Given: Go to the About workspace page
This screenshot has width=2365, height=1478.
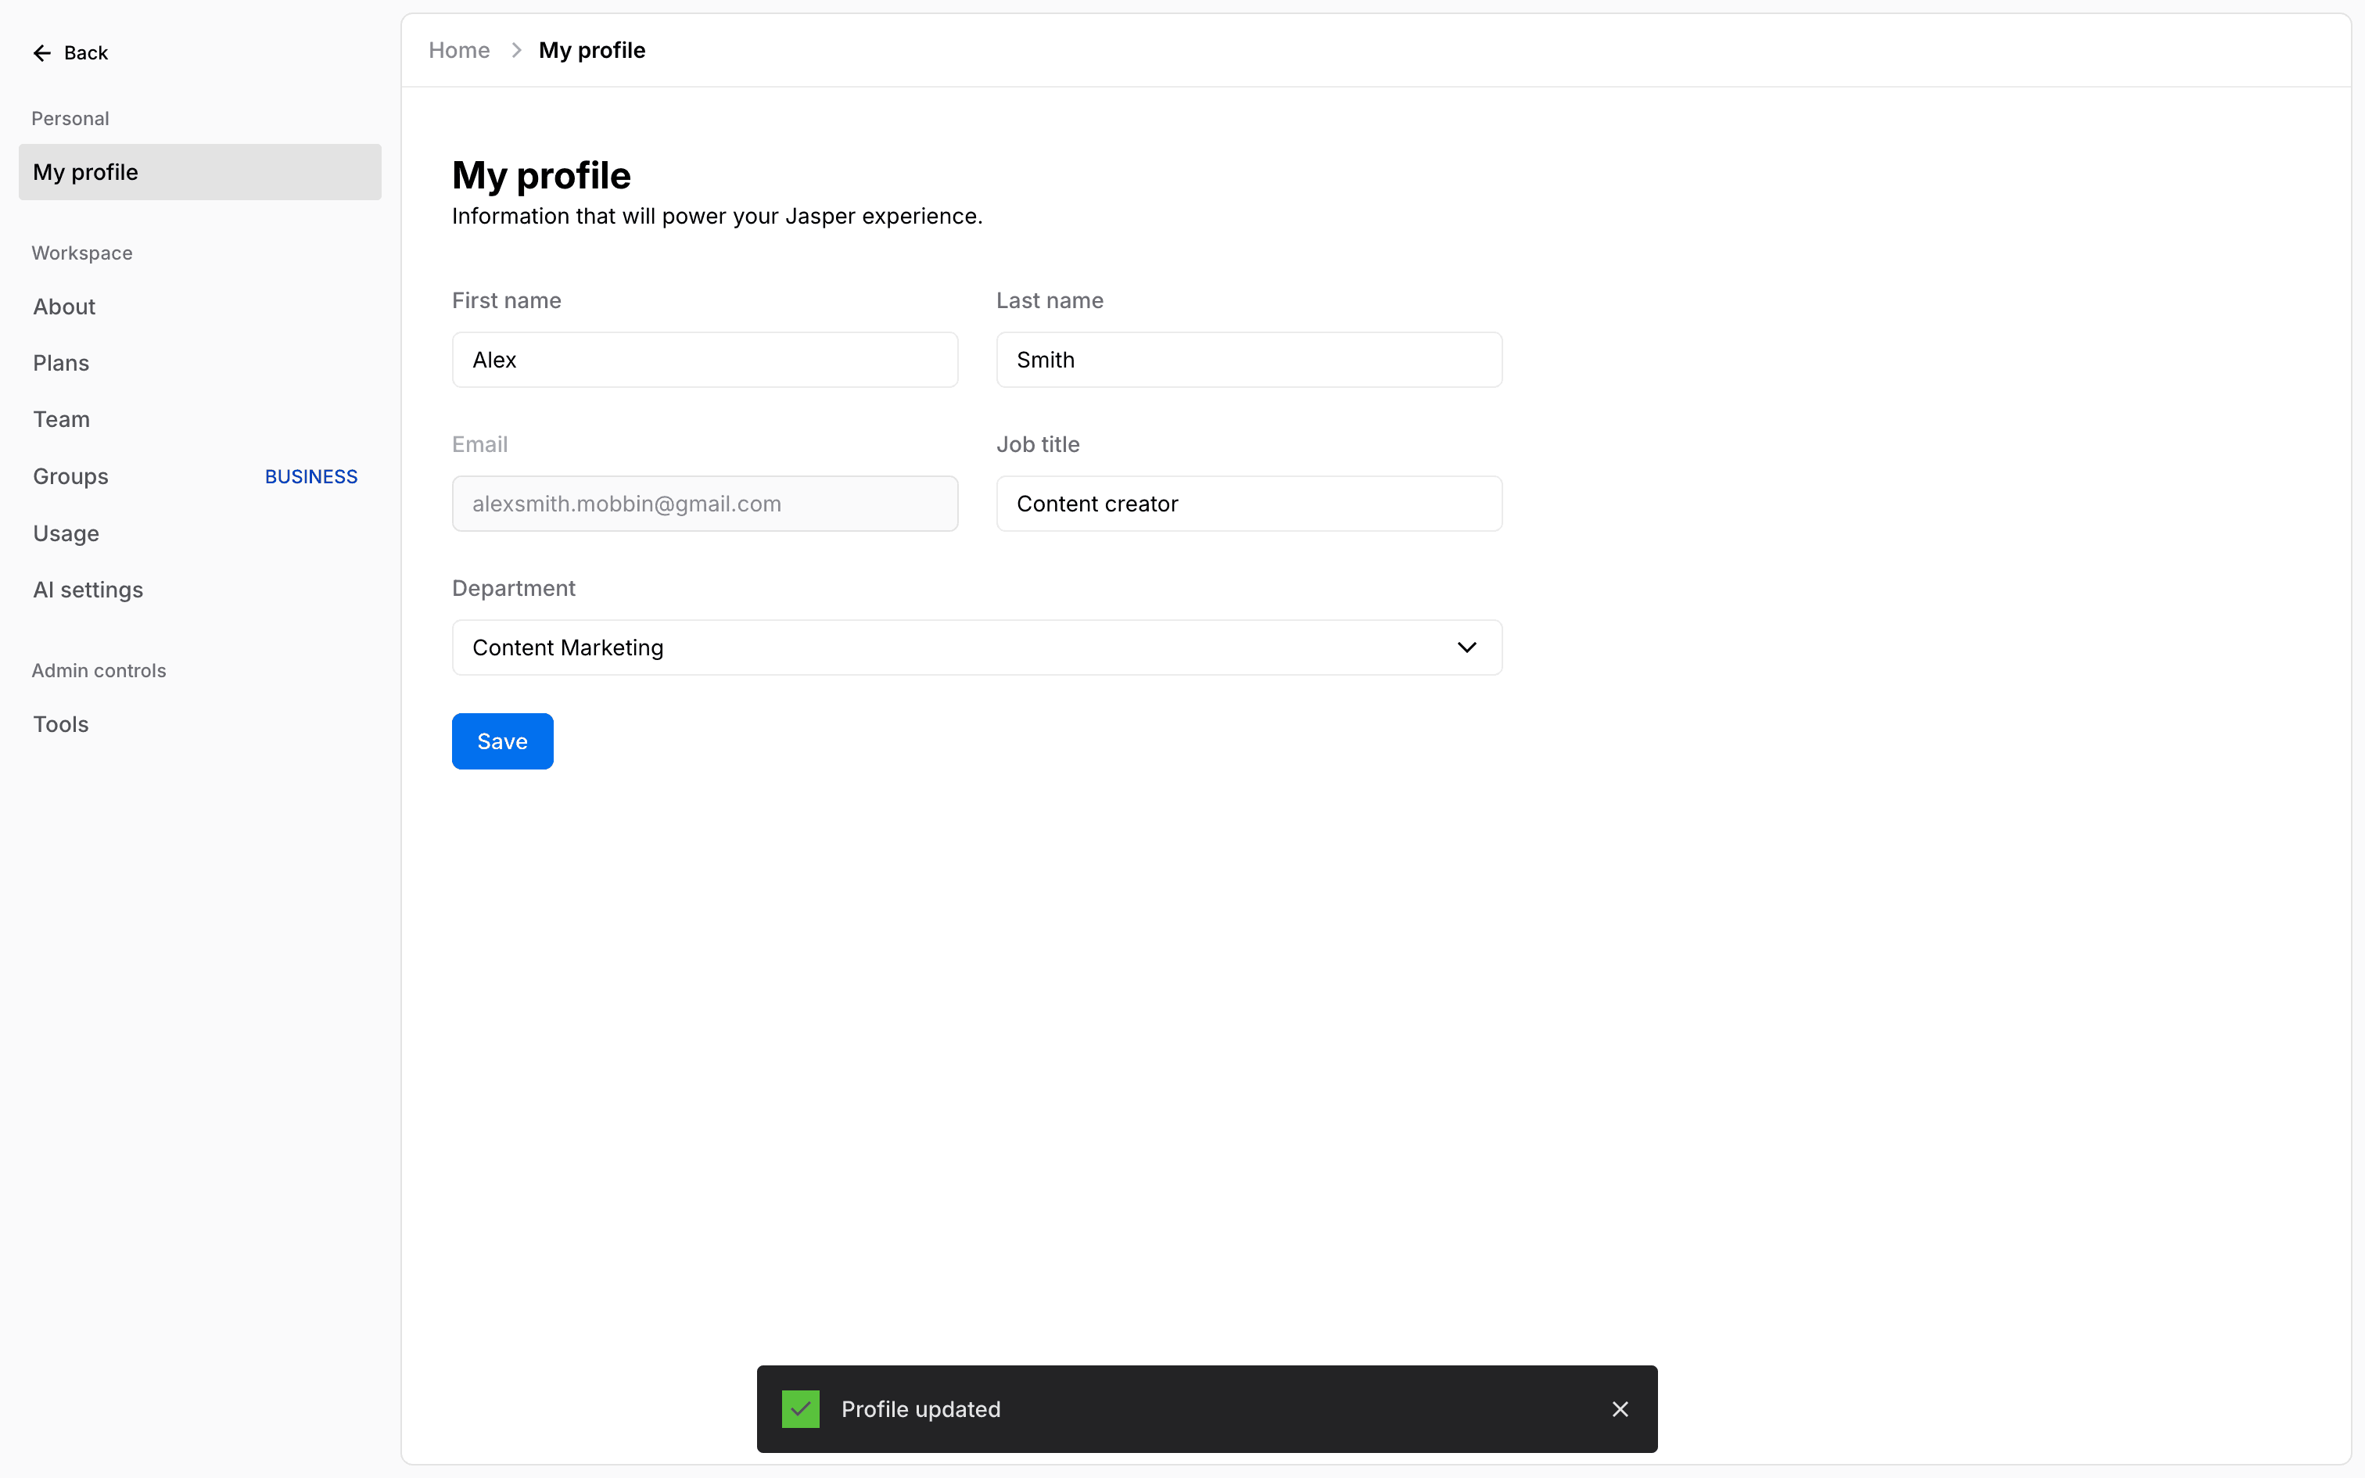Looking at the screenshot, I should [64, 307].
